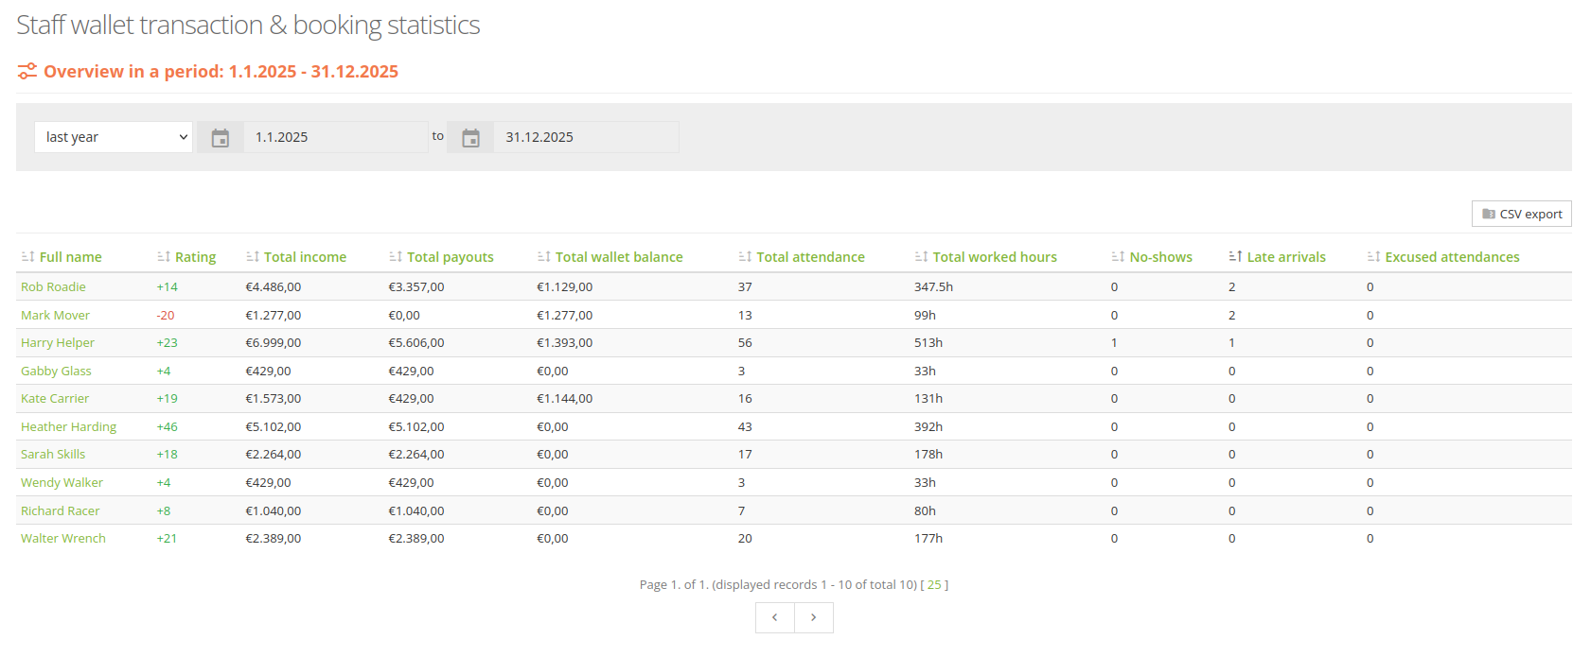Sort by No-shows header

1161,257
